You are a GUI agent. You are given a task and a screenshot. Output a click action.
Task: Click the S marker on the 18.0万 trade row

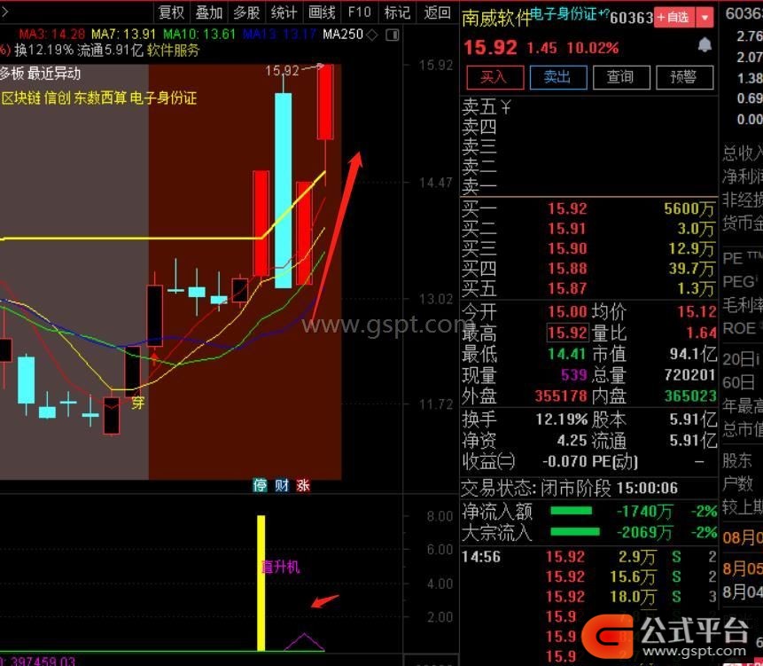tap(676, 596)
